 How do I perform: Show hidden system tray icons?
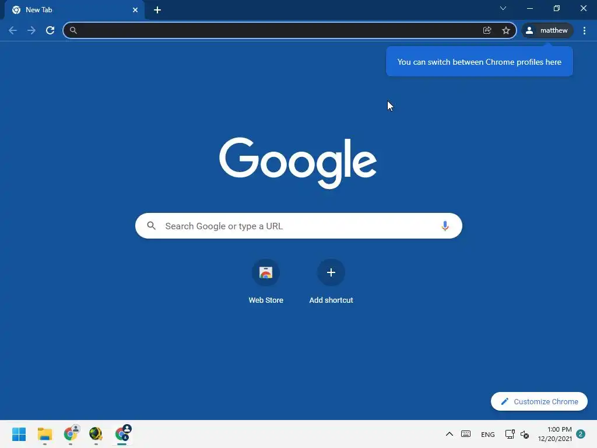tap(449, 434)
